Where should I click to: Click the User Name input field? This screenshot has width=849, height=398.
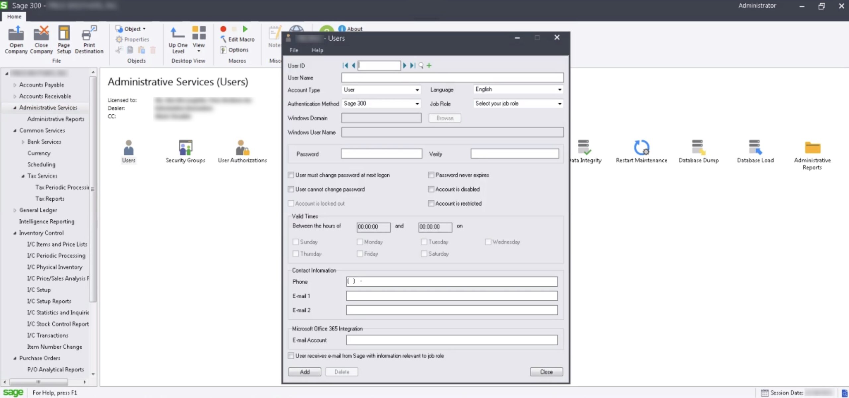pyautogui.click(x=452, y=78)
